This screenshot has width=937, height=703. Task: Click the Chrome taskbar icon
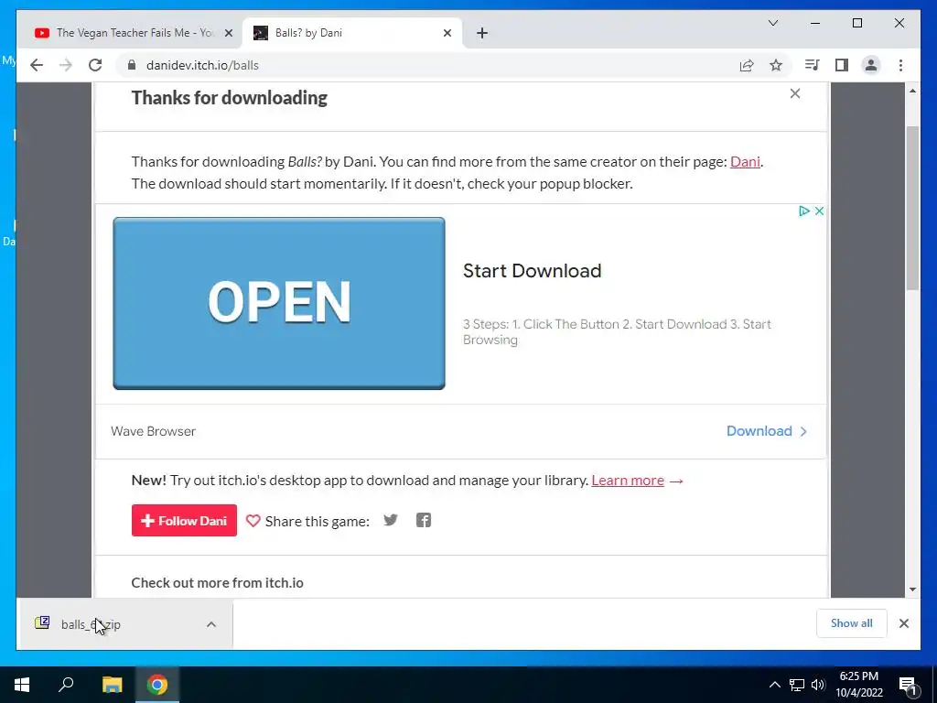pos(157,685)
